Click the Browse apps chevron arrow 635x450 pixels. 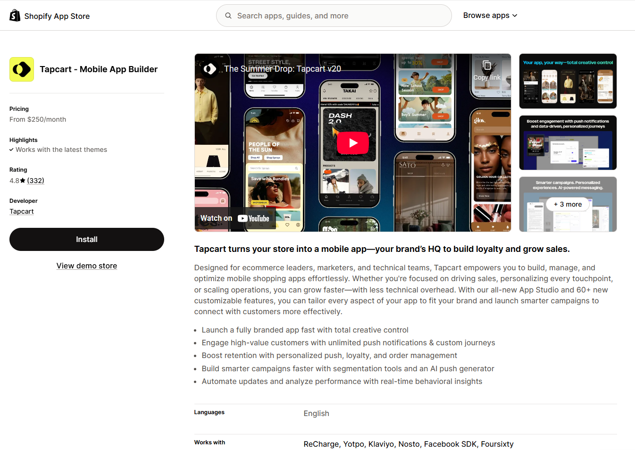pos(515,16)
